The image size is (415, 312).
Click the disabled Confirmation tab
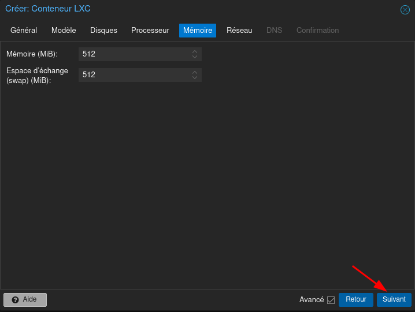click(317, 31)
